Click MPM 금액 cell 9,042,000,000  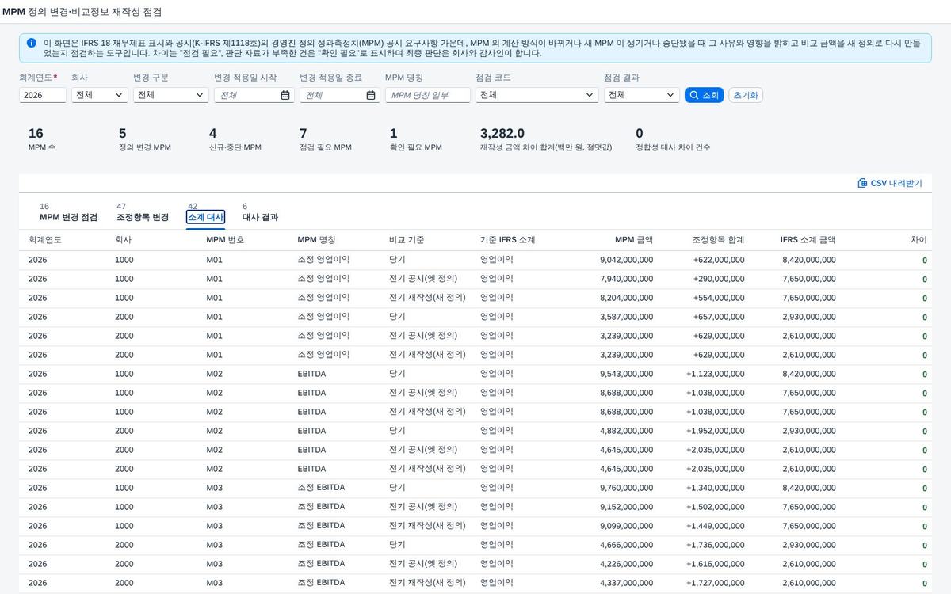627,260
